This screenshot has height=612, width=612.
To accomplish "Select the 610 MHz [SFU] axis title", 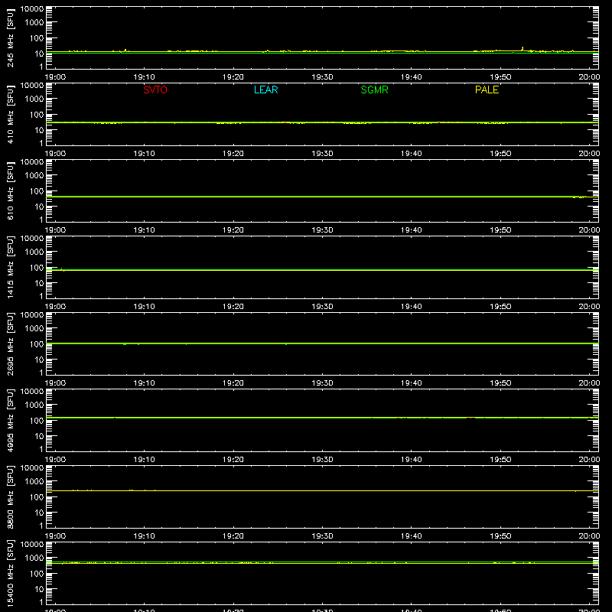I will click(10, 190).
